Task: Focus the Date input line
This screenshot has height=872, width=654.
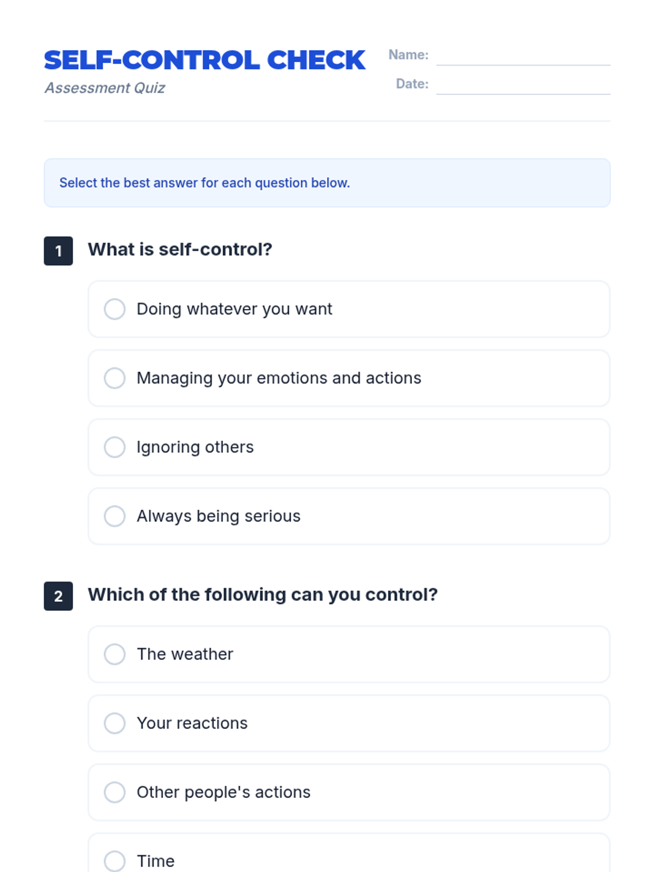Action: point(523,86)
